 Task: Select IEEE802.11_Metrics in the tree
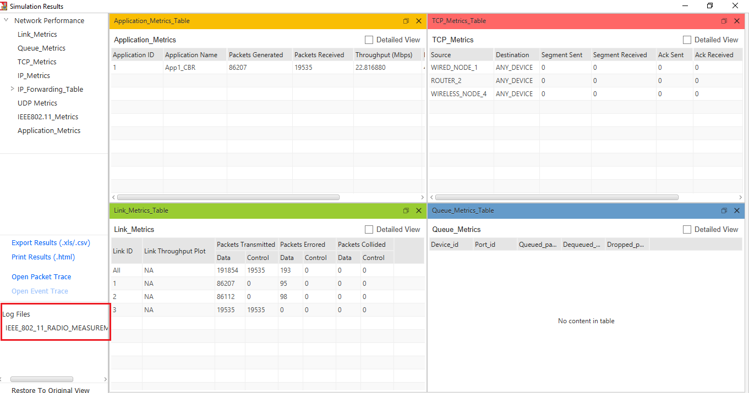(x=48, y=117)
